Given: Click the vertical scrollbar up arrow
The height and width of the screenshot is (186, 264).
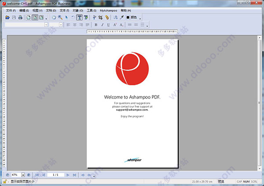Looking at the screenshot, I should [259, 38].
